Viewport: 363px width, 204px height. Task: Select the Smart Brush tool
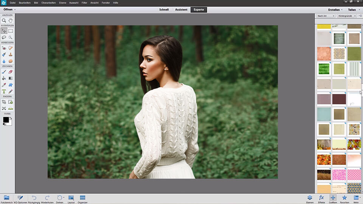pos(4,54)
